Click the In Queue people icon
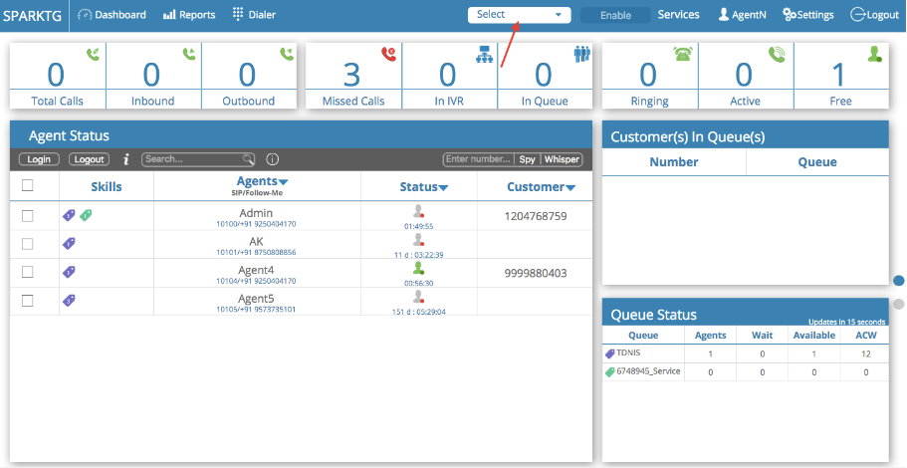Screen dimensions: 907x468 click(x=581, y=54)
